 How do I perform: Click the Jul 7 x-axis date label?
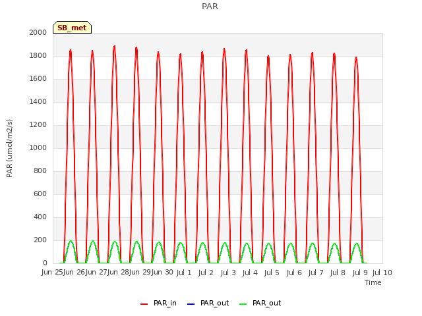(316, 273)
